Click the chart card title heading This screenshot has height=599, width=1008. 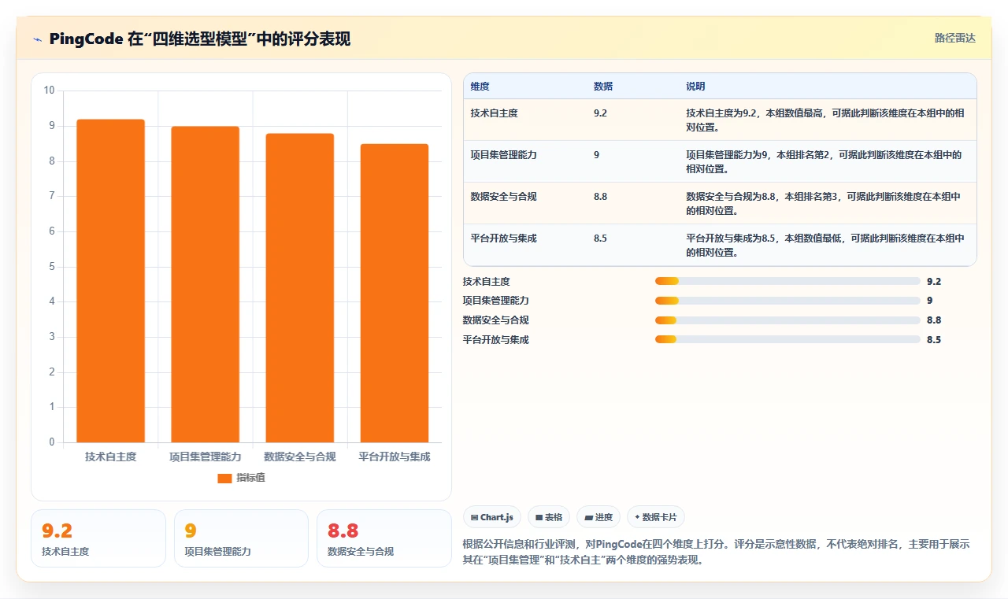(x=199, y=39)
